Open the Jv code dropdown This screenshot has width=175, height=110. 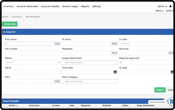coord(146,44)
